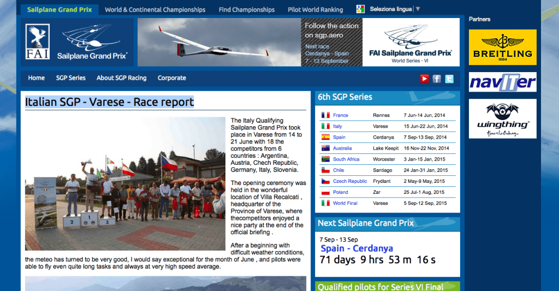Switch to World & Continental Championships tab
The image size is (559, 291).
(155, 10)
